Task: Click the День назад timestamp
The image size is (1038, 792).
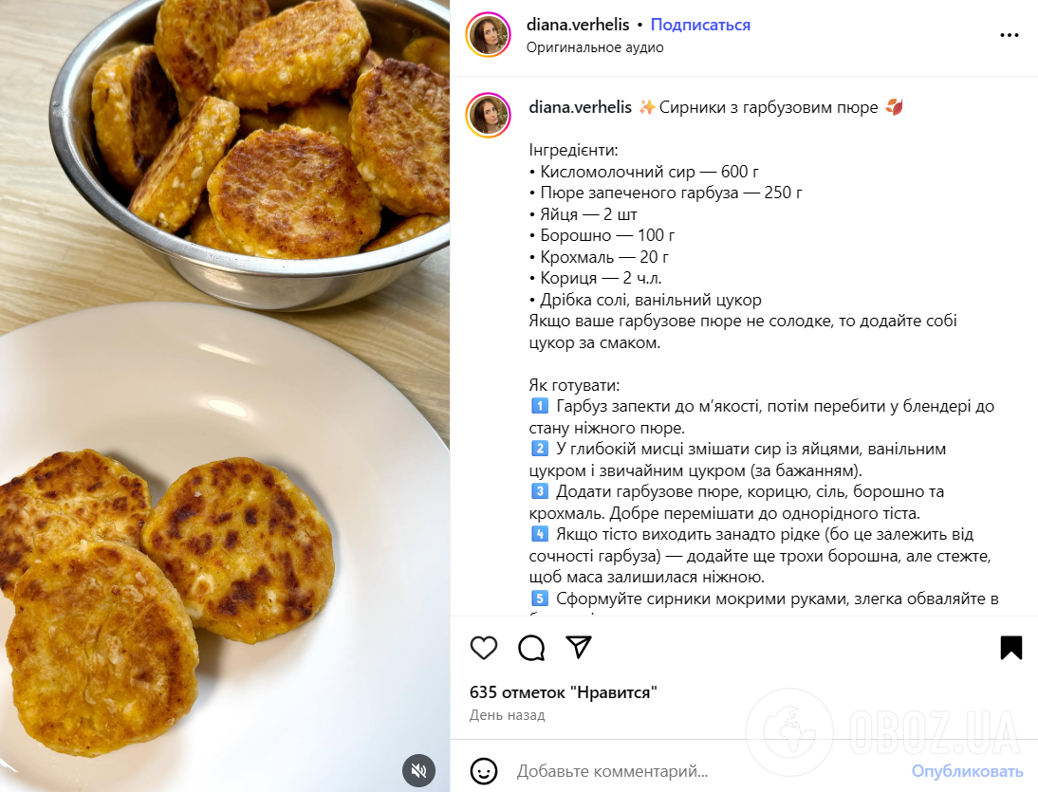Action: 507,715
